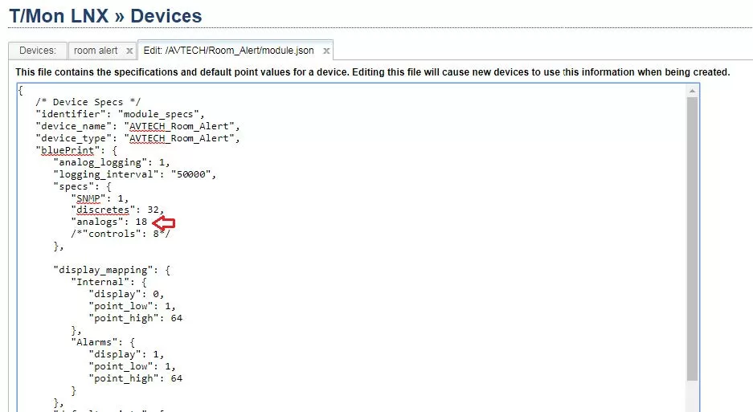Place cursor on the "SNMP": 1 line
Screen dimensions: 753x412
[100, 198]
